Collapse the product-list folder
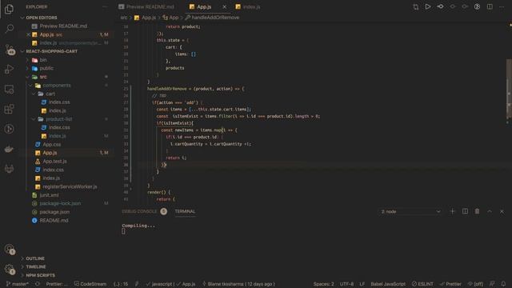Image resolution: width=512 pixels, height=288 pixels. coord(58,119)
